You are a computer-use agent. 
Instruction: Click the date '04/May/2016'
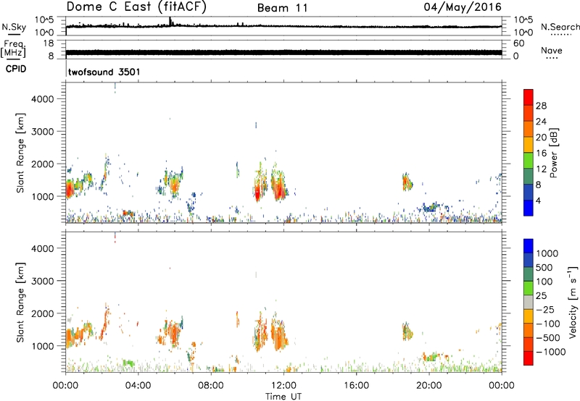(x=463, y=7)
